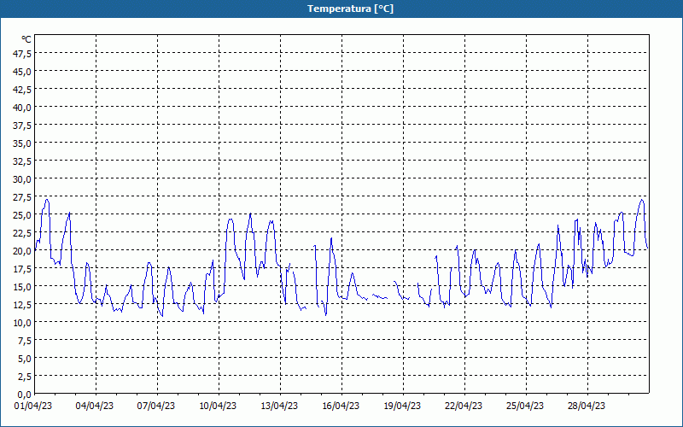Click the 19/04/23 date label
Screen dimensions: 683x427
pyautogui.click(x=402, y=406)
